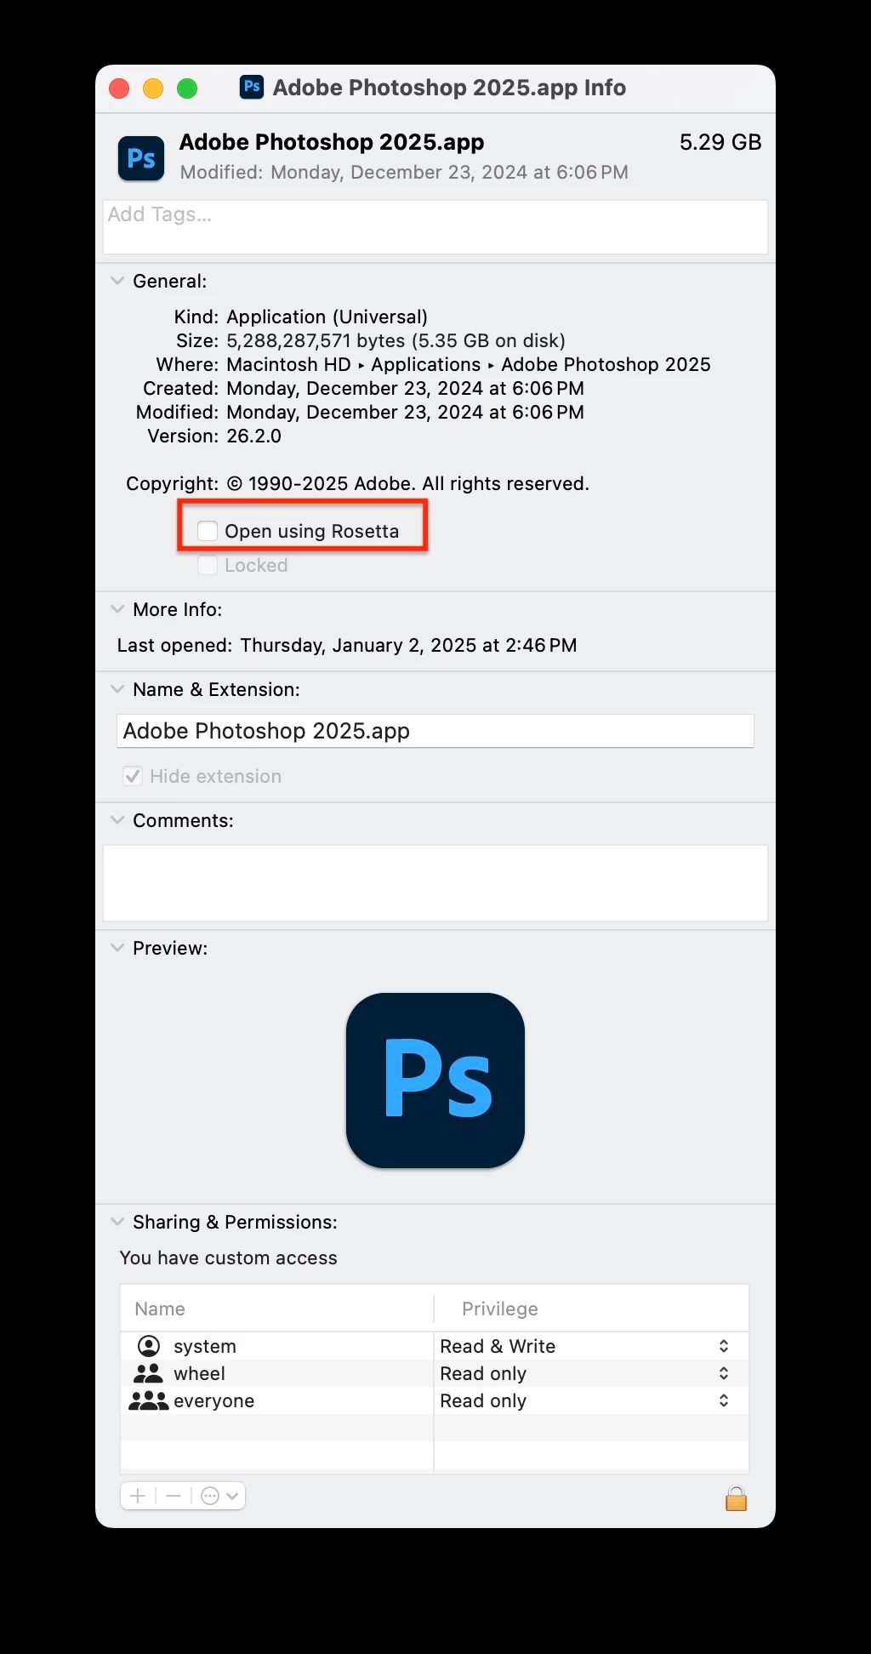Click the everyone group icon

tap(148, 1400)
